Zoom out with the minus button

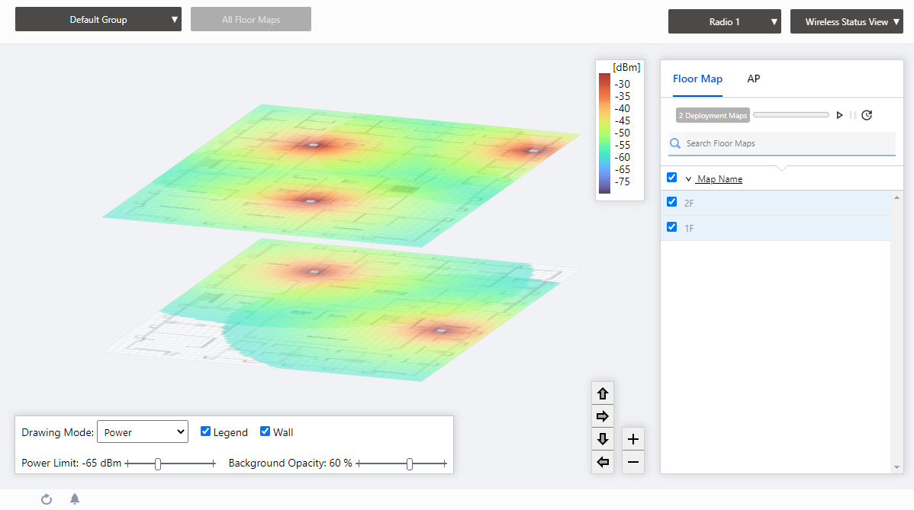point(633,462)
